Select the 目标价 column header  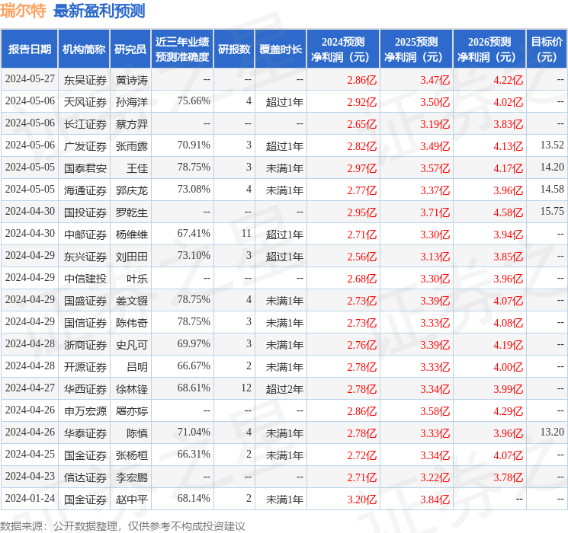coord(547,49)
